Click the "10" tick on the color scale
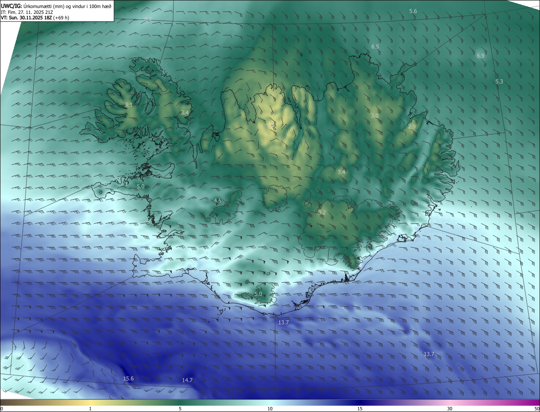The width and height of the screenshot is (540, 412). 270,409
